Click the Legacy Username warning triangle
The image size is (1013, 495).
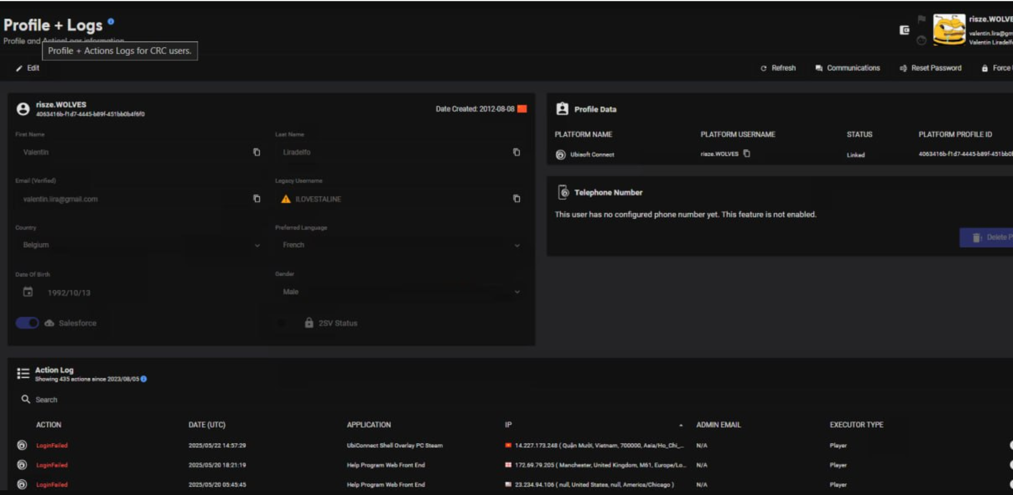point(286,199)
